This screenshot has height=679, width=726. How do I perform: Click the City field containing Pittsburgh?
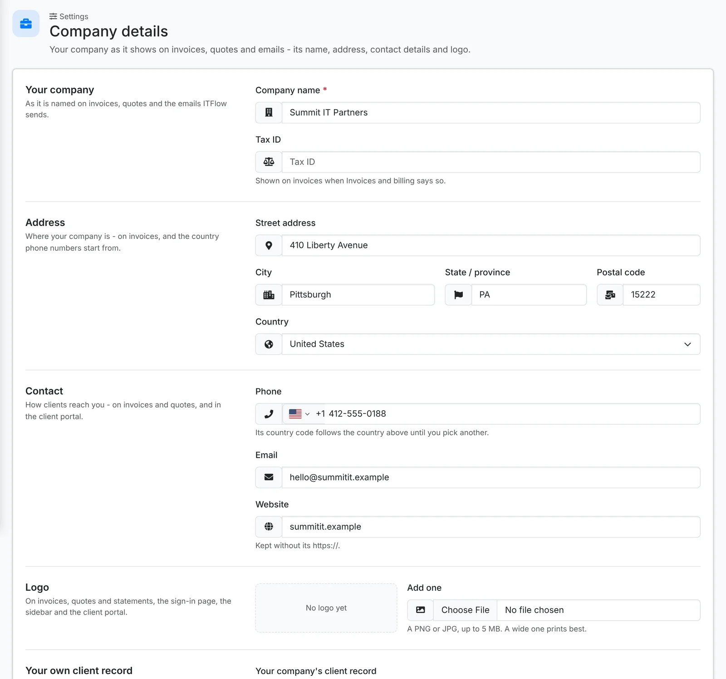pyautogui.click(x=358, y=295)
